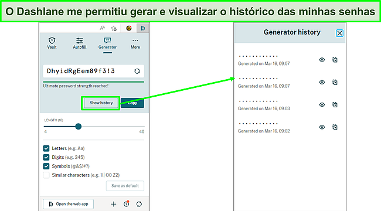Click 'Generated on Mar 16, 09:03' text
The width and height of the screenshot is (381, 211).
[x=264, y=108]
